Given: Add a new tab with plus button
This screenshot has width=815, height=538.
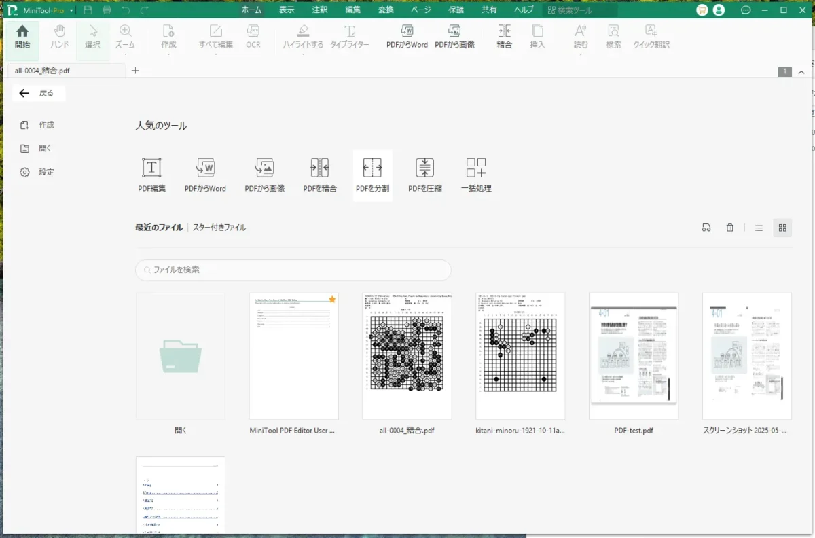Looking at the screenshot, I should point(135,71).
